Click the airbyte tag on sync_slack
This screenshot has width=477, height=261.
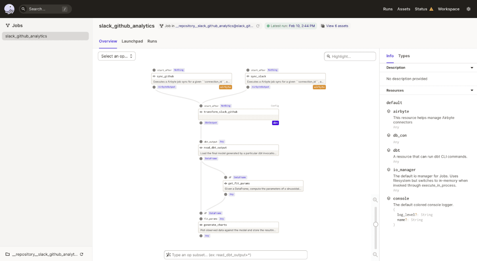(x=319, y=87)
